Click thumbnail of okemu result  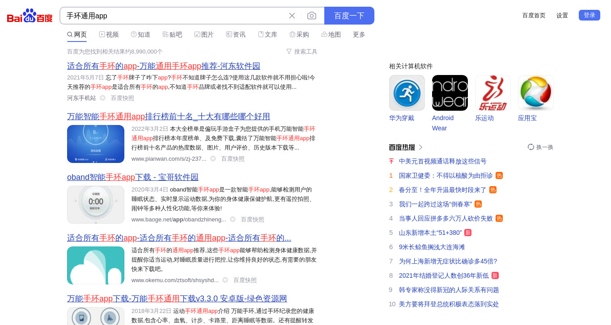point(96,265)
